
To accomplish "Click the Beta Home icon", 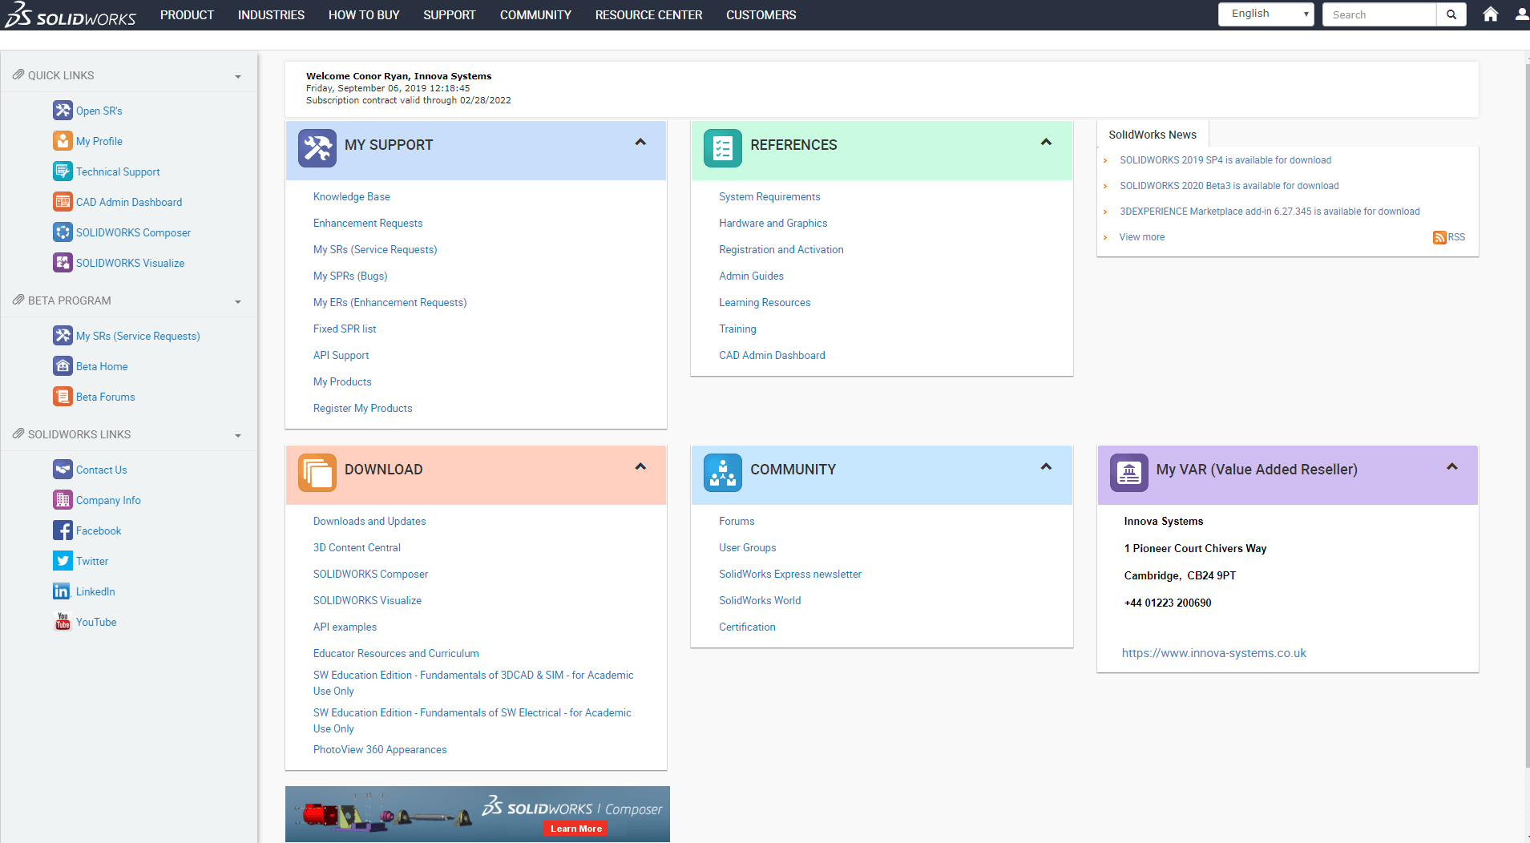I will tap(63, 366).
